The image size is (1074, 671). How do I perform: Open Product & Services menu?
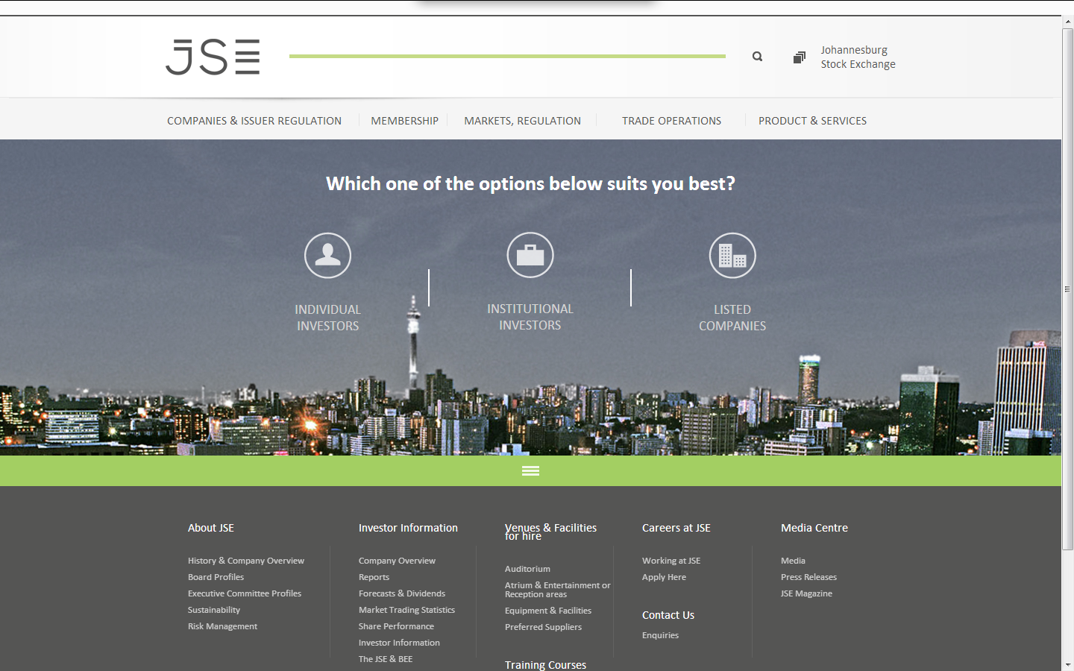812,121
